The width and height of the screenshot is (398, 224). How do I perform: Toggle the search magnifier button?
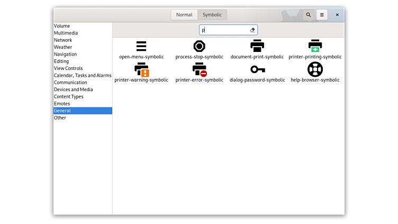309,15
